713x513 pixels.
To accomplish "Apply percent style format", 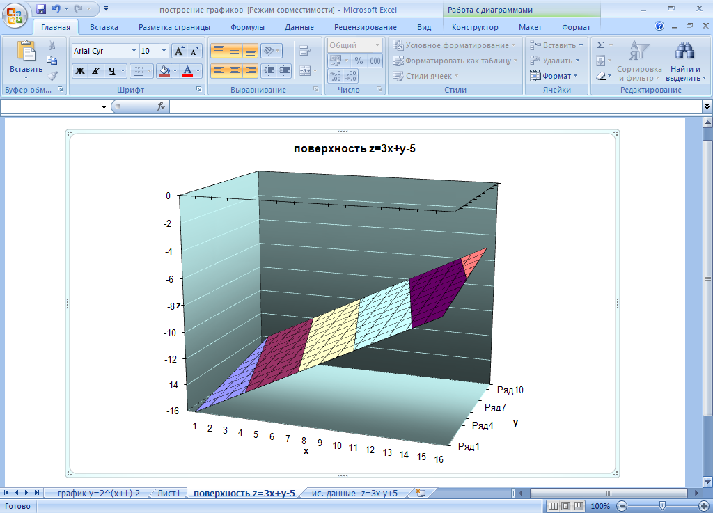I will [359, 61].
